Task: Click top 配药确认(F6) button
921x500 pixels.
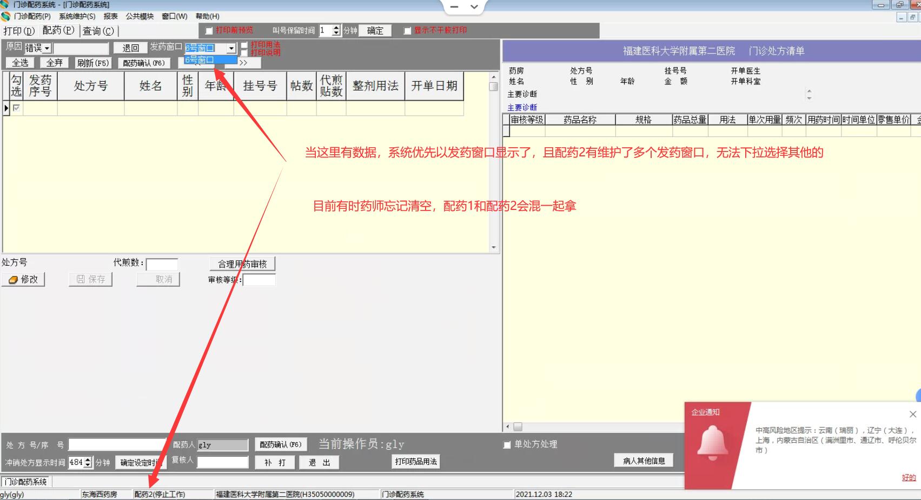Action: coord(144,63)
